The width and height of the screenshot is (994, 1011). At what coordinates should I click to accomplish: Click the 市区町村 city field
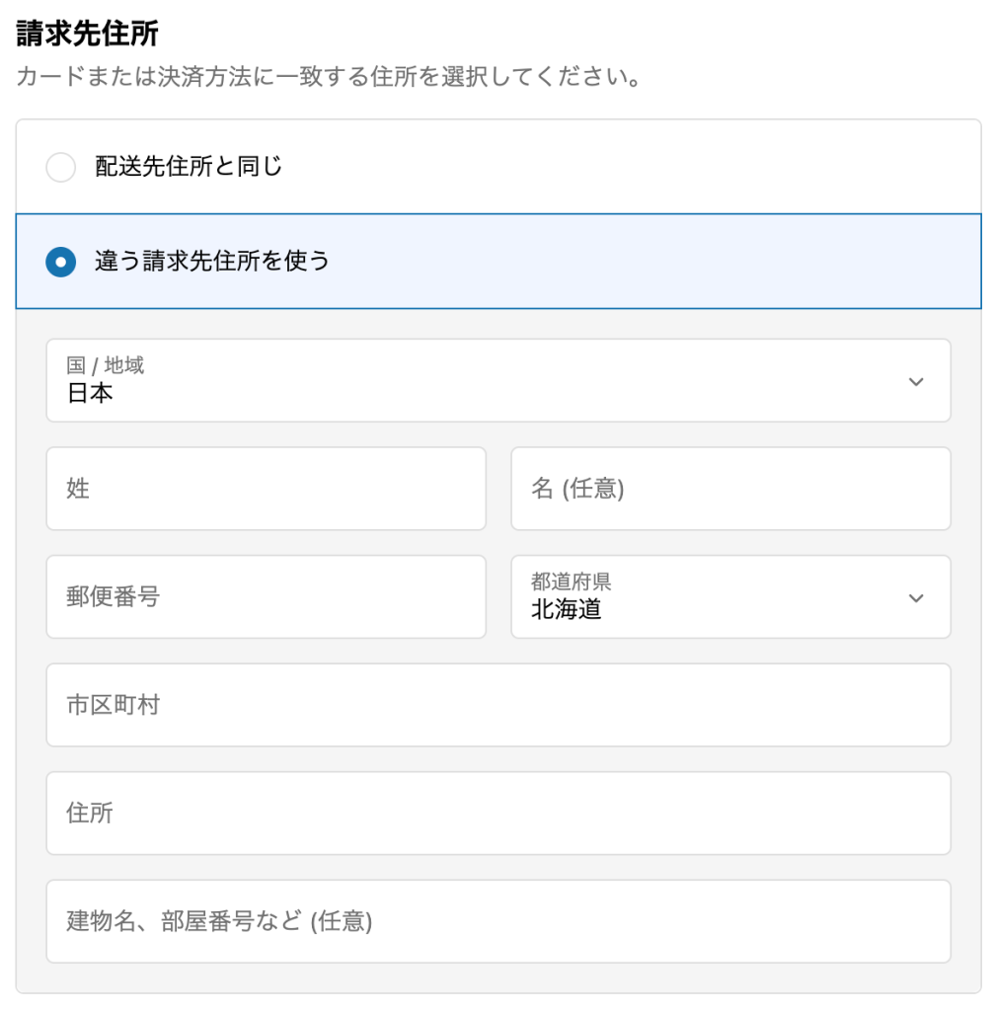pos(498,705)
